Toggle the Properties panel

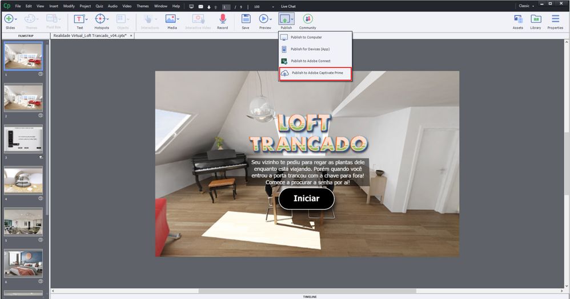tap(555, 20)
